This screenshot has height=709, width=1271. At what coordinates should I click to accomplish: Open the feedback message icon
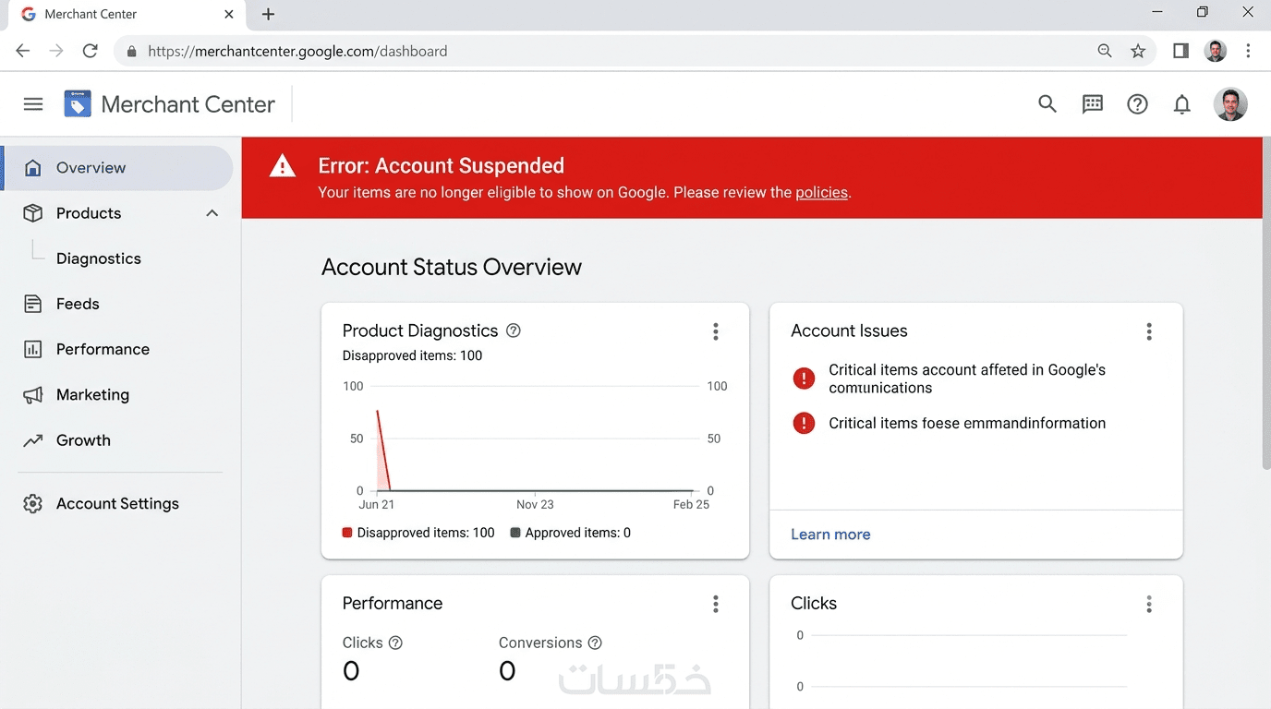1093,104
